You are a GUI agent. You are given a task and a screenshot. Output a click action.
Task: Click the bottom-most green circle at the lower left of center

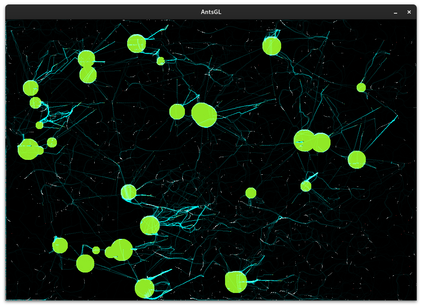(144, 289)
